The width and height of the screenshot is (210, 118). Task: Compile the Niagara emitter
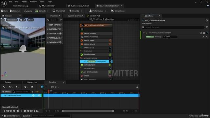[40, 11]
